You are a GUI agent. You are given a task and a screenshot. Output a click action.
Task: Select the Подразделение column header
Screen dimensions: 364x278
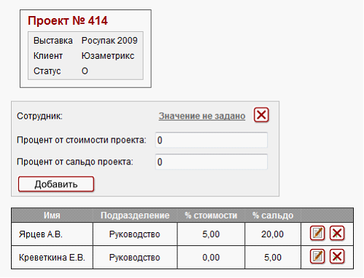(135, 215)
